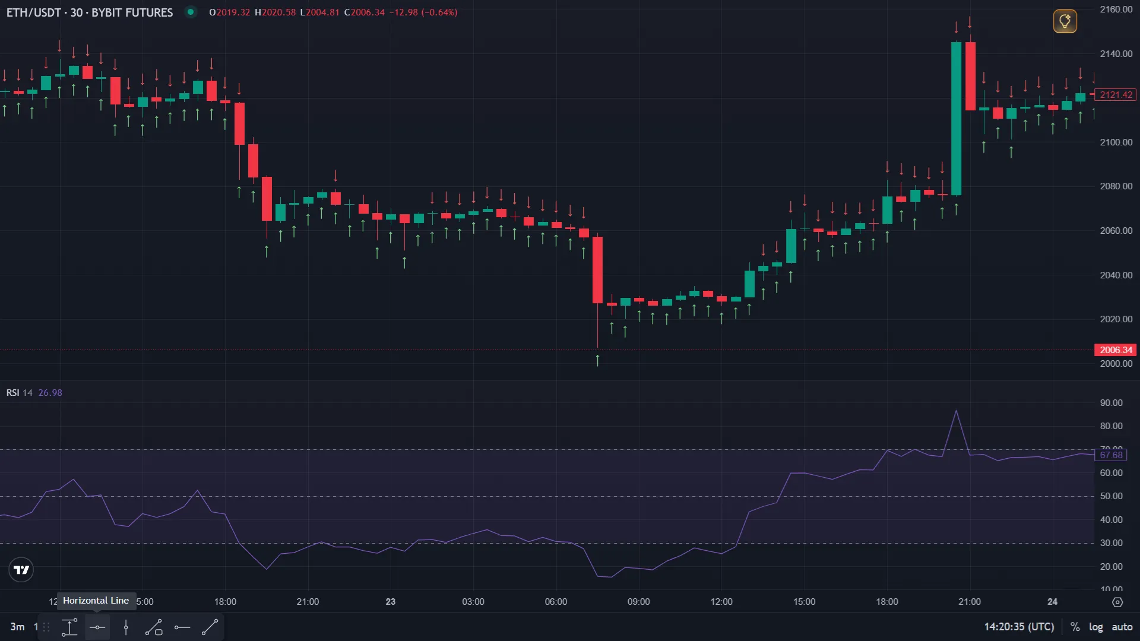Click the 50.00 RSI axis label
Screen dimensions: 1140x641
[x=1111, y=496]
